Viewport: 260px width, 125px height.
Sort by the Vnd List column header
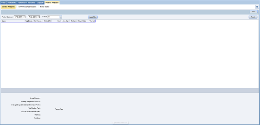click(x=91, y=21)
